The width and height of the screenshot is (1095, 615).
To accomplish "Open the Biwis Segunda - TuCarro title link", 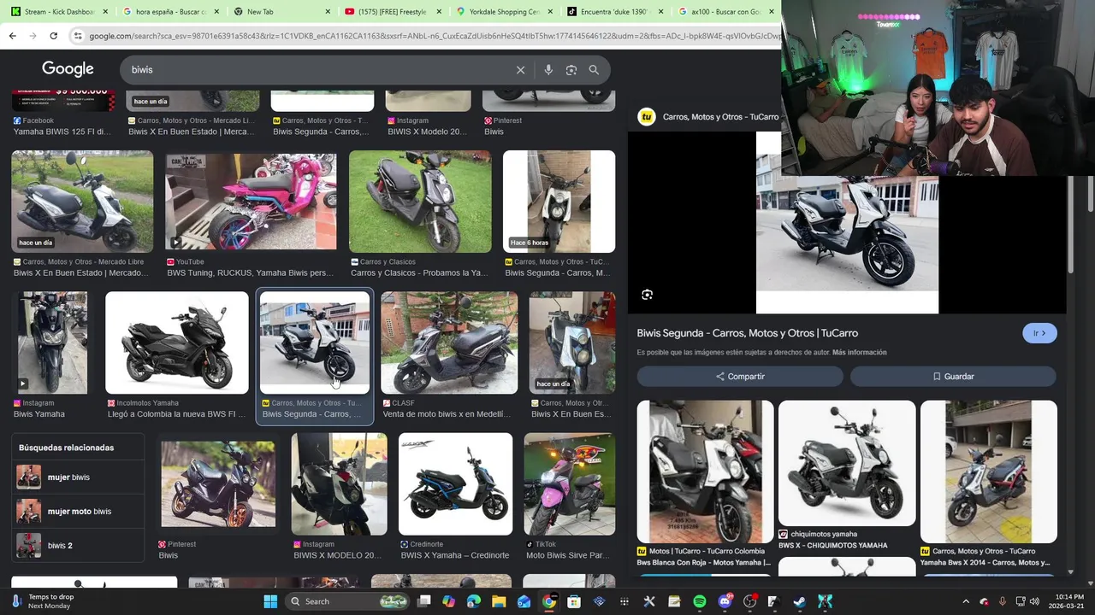I will 747,333.
